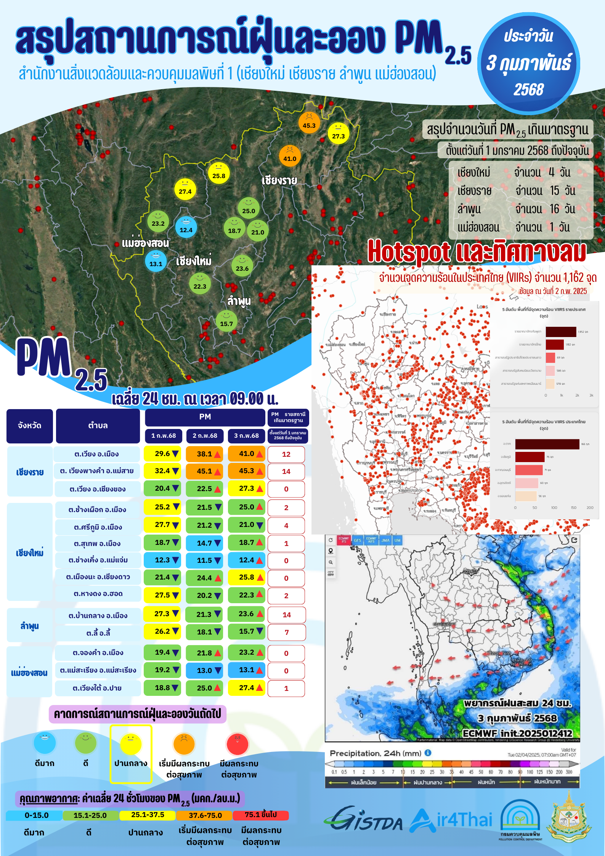Click the zoom out magnifier on weather map

[331, 562]
